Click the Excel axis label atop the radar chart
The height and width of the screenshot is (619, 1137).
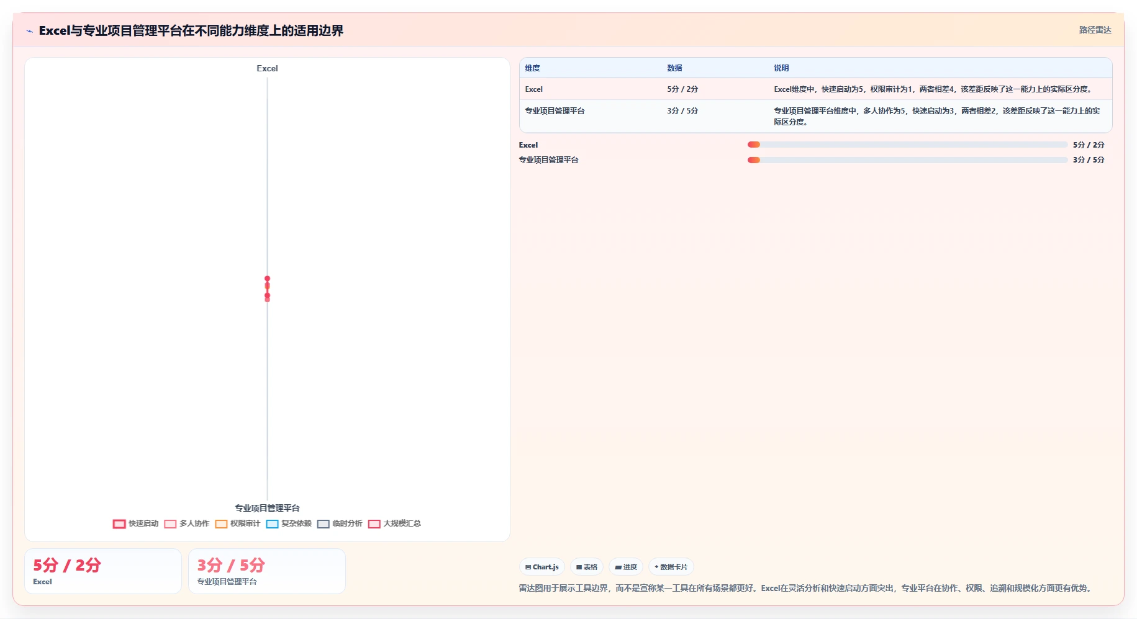267,68
